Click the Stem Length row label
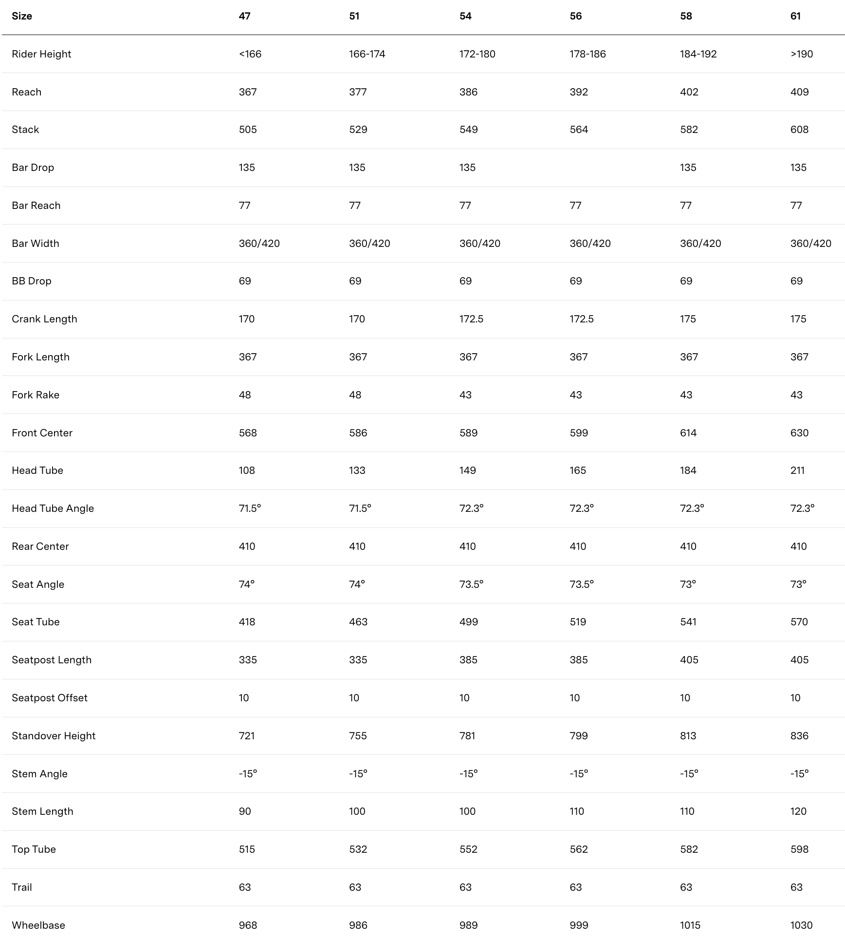This screenshot has width=845, height=937. [x=42, y=811]
